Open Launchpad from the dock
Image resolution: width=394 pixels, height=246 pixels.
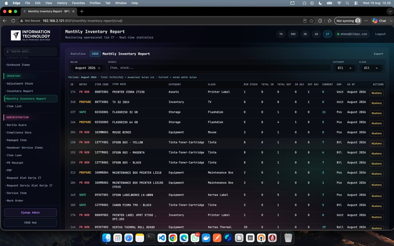click(x=118, y=238)
